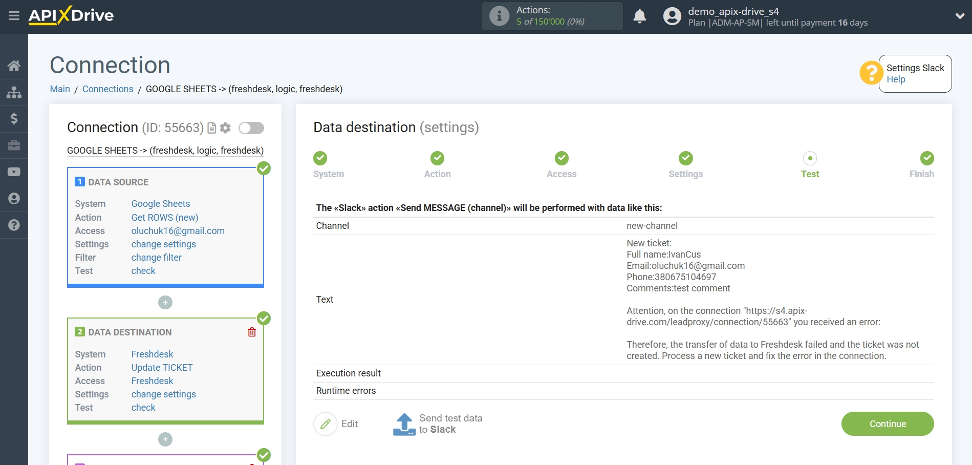The image size is (972, 465).
Task: Send test data to Slack
Action: (438, 424)
